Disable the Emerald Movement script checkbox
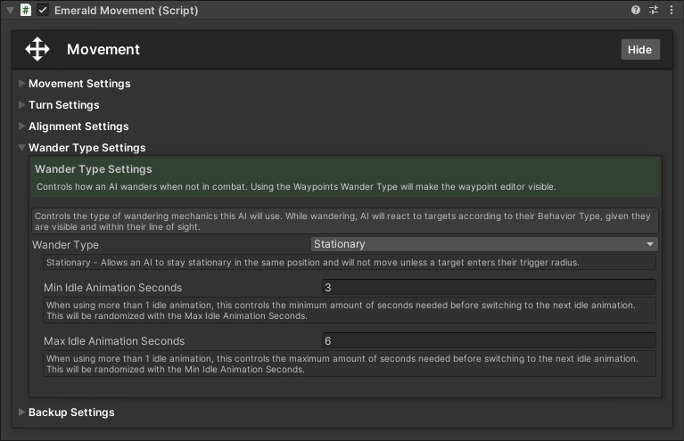 coord(43,11)
